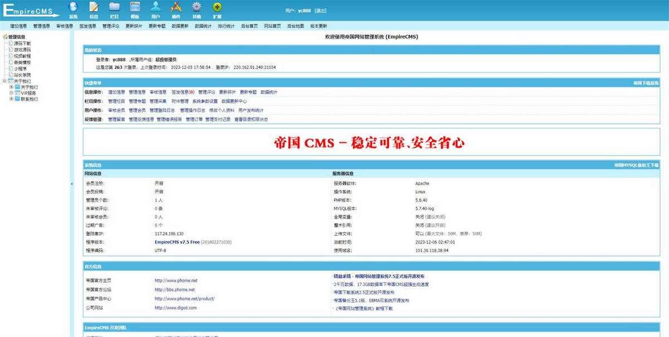Open 游戏源码 in the tree
669x337 pixels.
point(22,50)
